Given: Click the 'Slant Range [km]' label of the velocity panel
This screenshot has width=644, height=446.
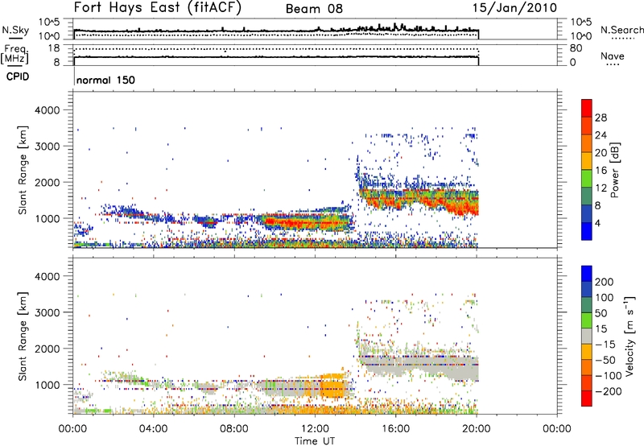Looking at the screenshot, I should (23, 336).
